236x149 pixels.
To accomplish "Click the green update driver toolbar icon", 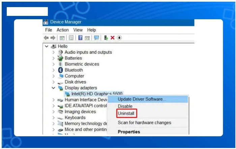I will click(x=106, y=38).
